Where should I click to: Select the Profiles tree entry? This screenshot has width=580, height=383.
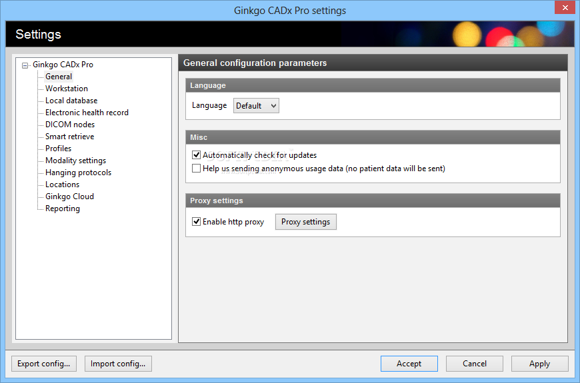pos(58,149)
